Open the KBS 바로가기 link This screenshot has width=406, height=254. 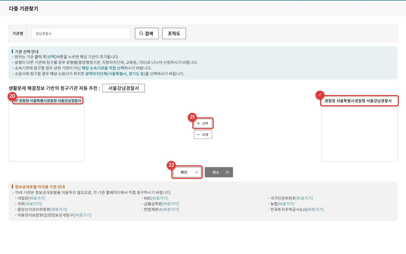click(x=160, y=198)
